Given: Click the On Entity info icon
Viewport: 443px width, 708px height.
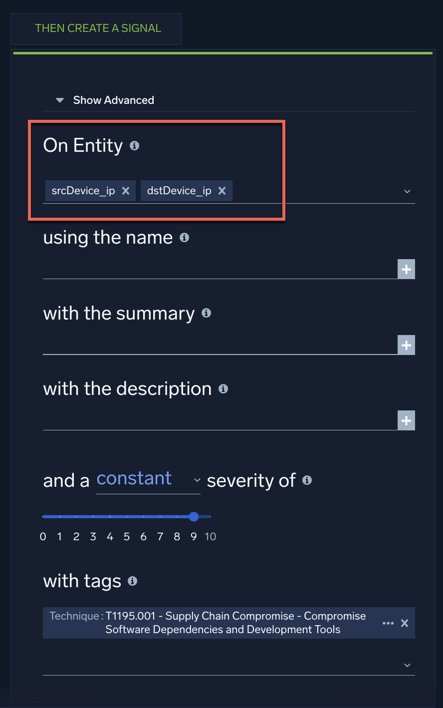Looking at the screenshot, I should (134, 146).
